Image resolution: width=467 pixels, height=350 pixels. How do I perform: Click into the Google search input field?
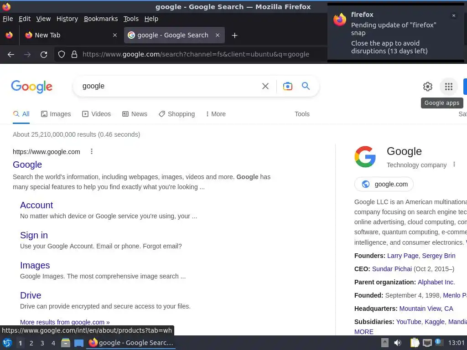167,86
